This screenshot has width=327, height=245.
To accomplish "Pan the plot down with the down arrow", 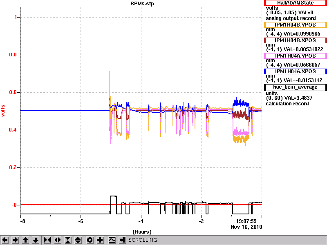I will pos(36,240).
